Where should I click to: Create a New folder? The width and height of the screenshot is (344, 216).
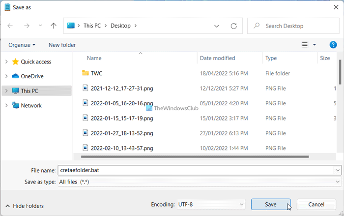tap(62, 45)
